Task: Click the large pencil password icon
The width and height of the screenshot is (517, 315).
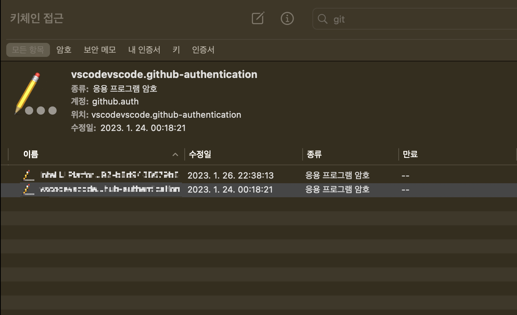Action: click(36, 94)
